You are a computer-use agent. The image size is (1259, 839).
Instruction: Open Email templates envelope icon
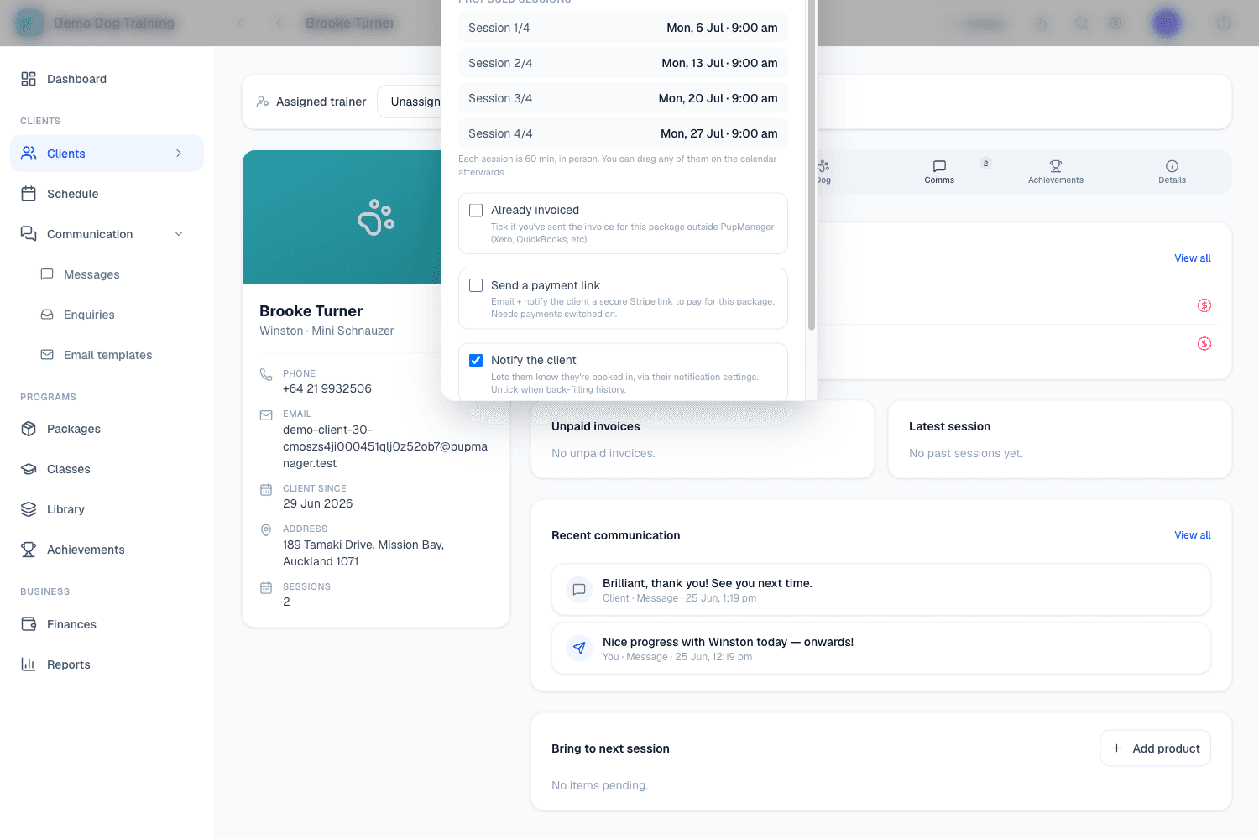[47, 355]
